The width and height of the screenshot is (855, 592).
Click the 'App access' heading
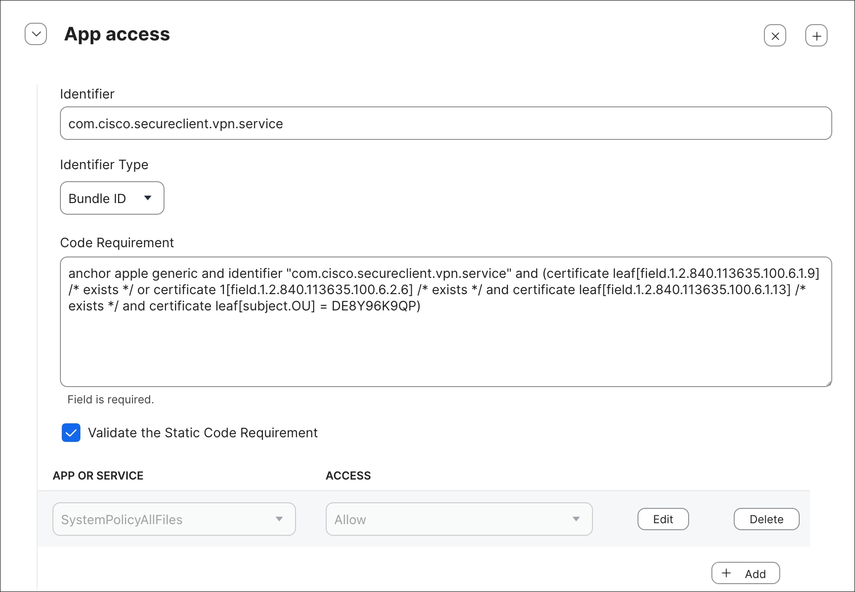click(x=117, y=34)
